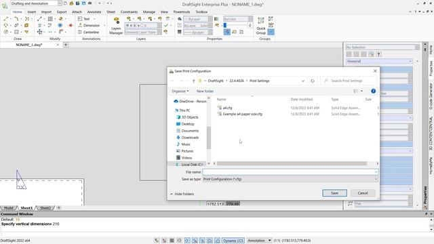
Task: Click the Pattern array tool icon
Action: 50,19
